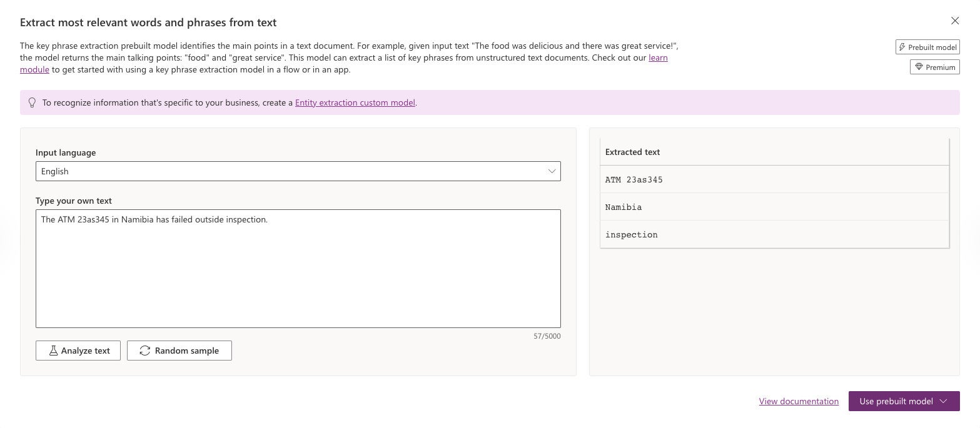Open the Input language dropdown

(298, 171)
